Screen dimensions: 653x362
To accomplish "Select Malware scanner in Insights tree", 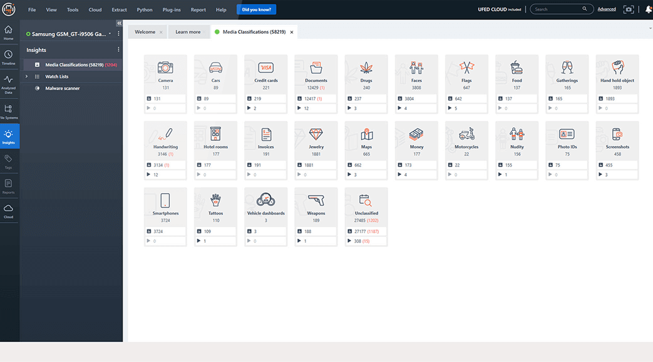I will pyautogui.click(x=63, y=88).
